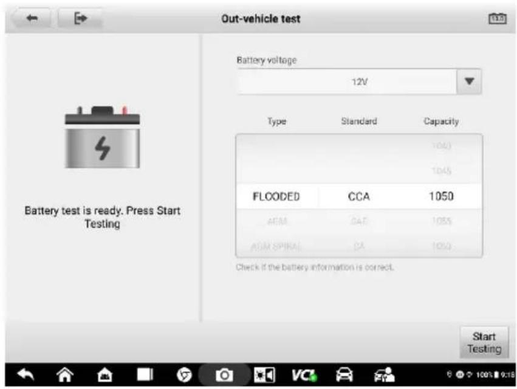Image resolution: width=517 pixels, height=389 pixels.
Task: Choose AGM SPIRAL in the Type column
Action: [276, 246]
